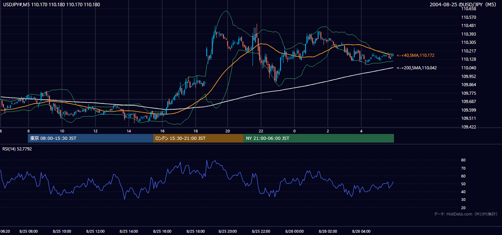The image size is (502, 235).
Task: Click the 8/25 16:00 bottom time label
Action: pos(162,231)
